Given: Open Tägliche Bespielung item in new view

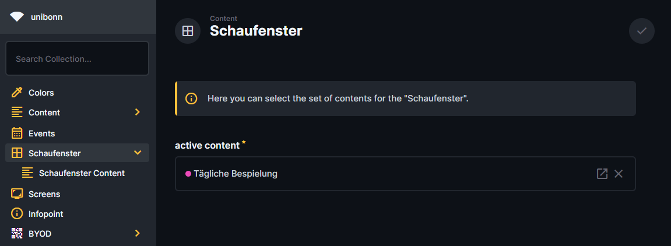Looking at the screenshot, I should pos(602,174).
